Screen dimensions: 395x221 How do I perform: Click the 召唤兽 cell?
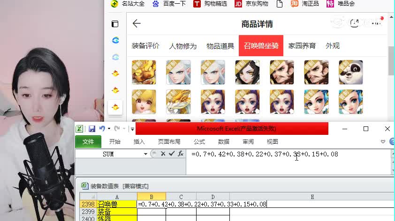117,204
